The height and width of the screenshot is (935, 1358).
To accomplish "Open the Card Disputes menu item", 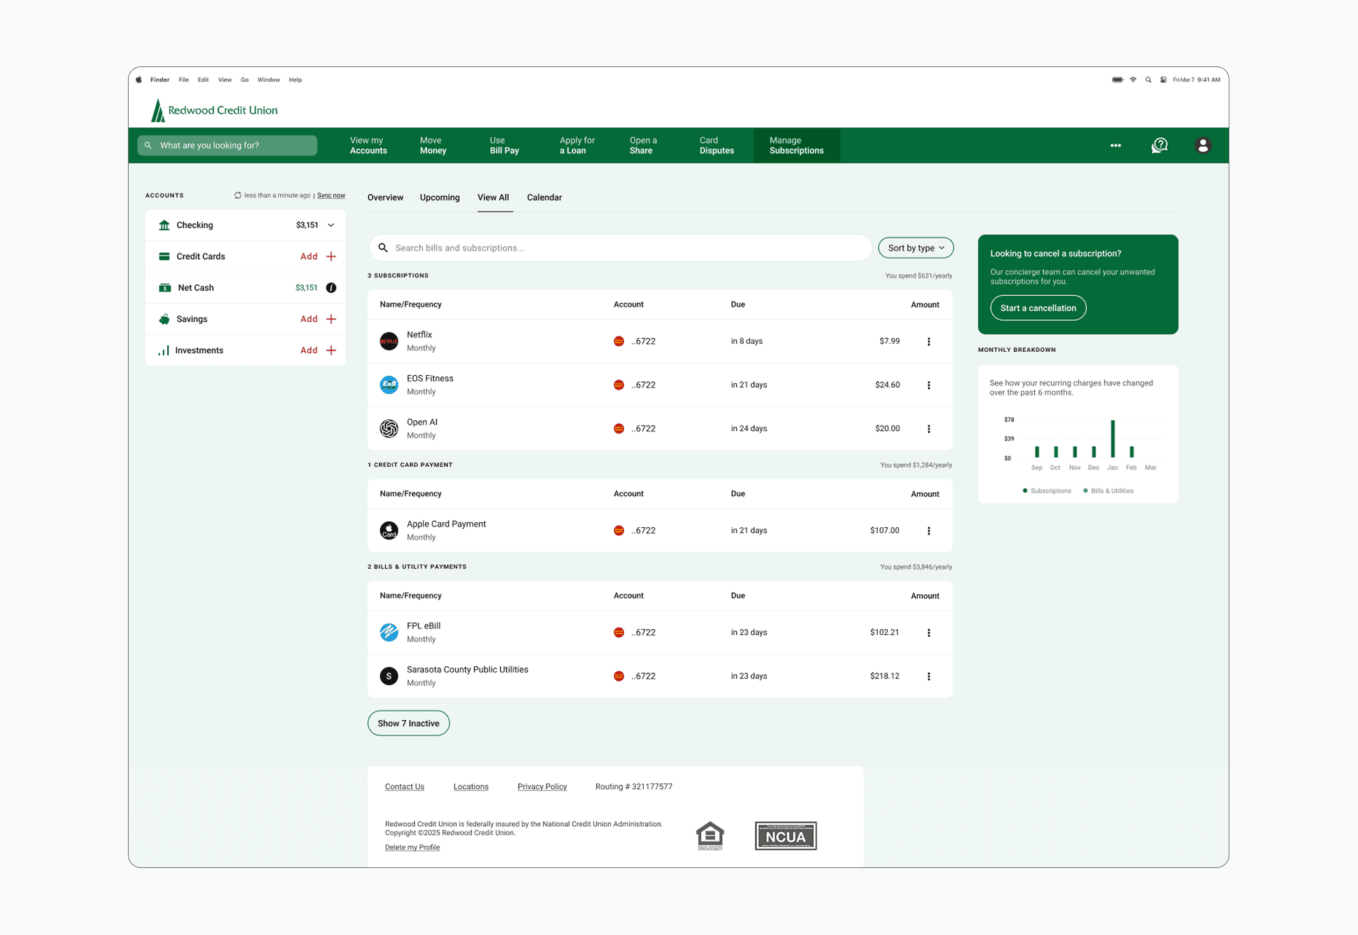I will pos(717,146).
